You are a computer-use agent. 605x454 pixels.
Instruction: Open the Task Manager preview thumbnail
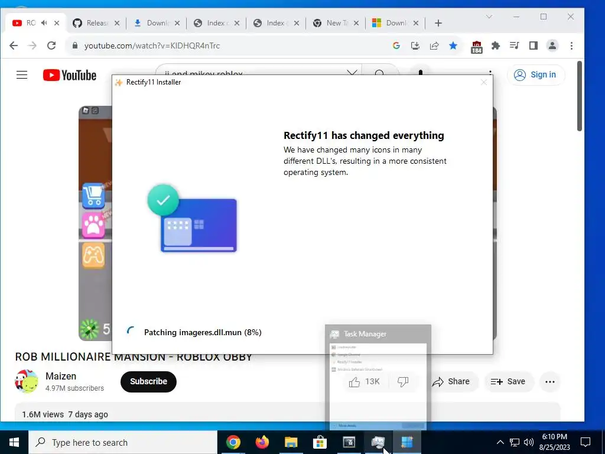click(378, 377)
